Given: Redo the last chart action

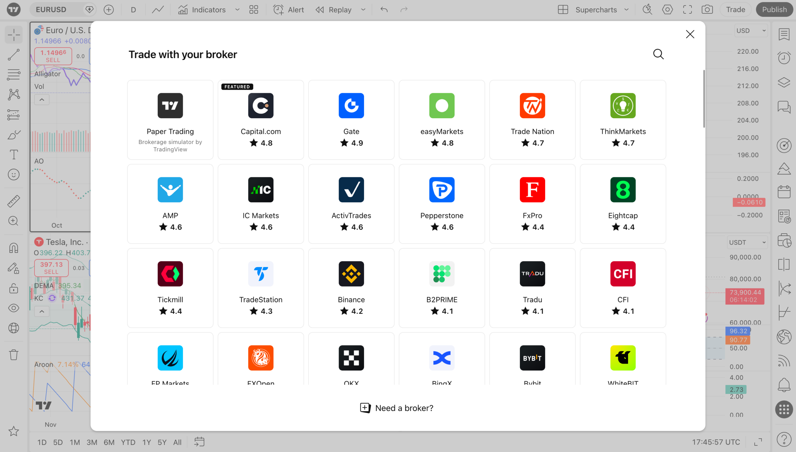Looking at the screenshot, I should 404,10.
